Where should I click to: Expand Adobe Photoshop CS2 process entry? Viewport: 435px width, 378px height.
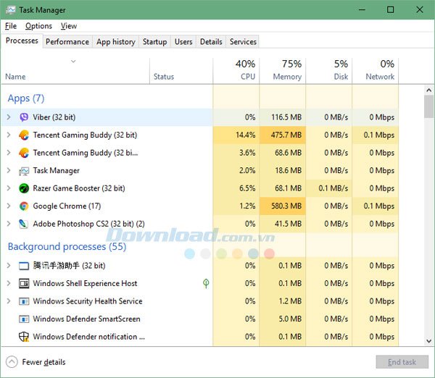[x=9, y=224]
